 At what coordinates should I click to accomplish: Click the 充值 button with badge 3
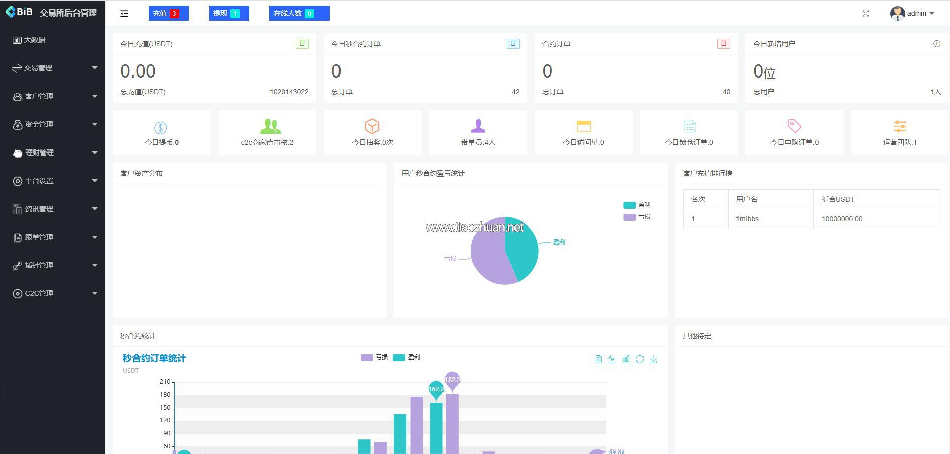pyautogui.click(x=169, y=13)
